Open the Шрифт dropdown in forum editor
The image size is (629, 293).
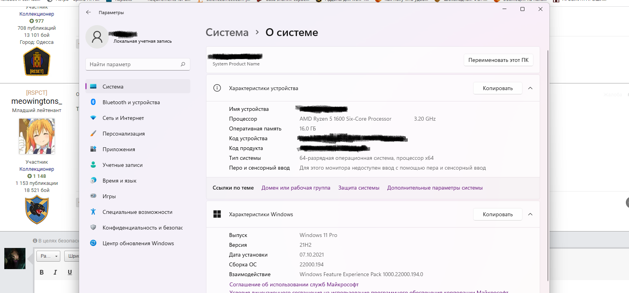[72, 256]
